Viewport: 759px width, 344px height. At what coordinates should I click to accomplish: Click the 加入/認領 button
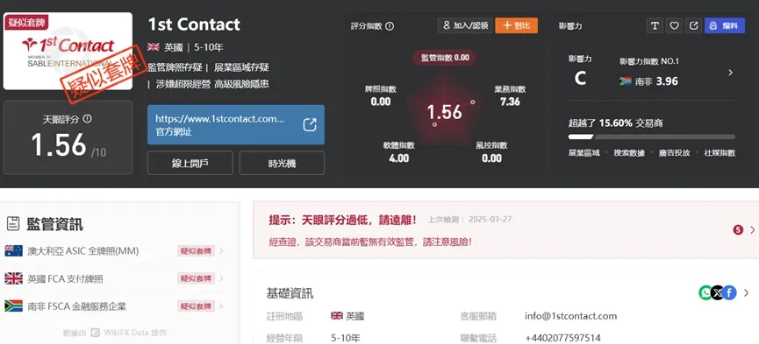[x=466, y=25]
